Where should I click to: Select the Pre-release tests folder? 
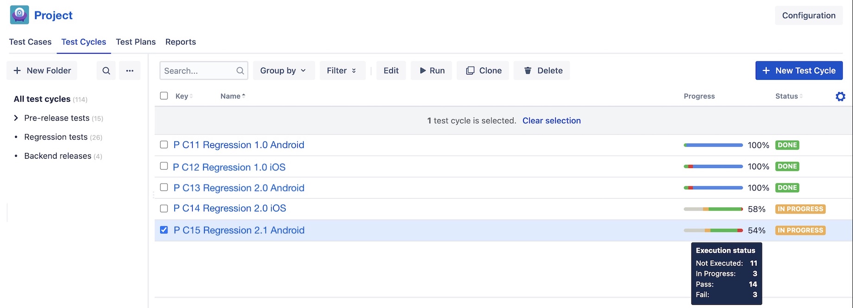(64, 118)
